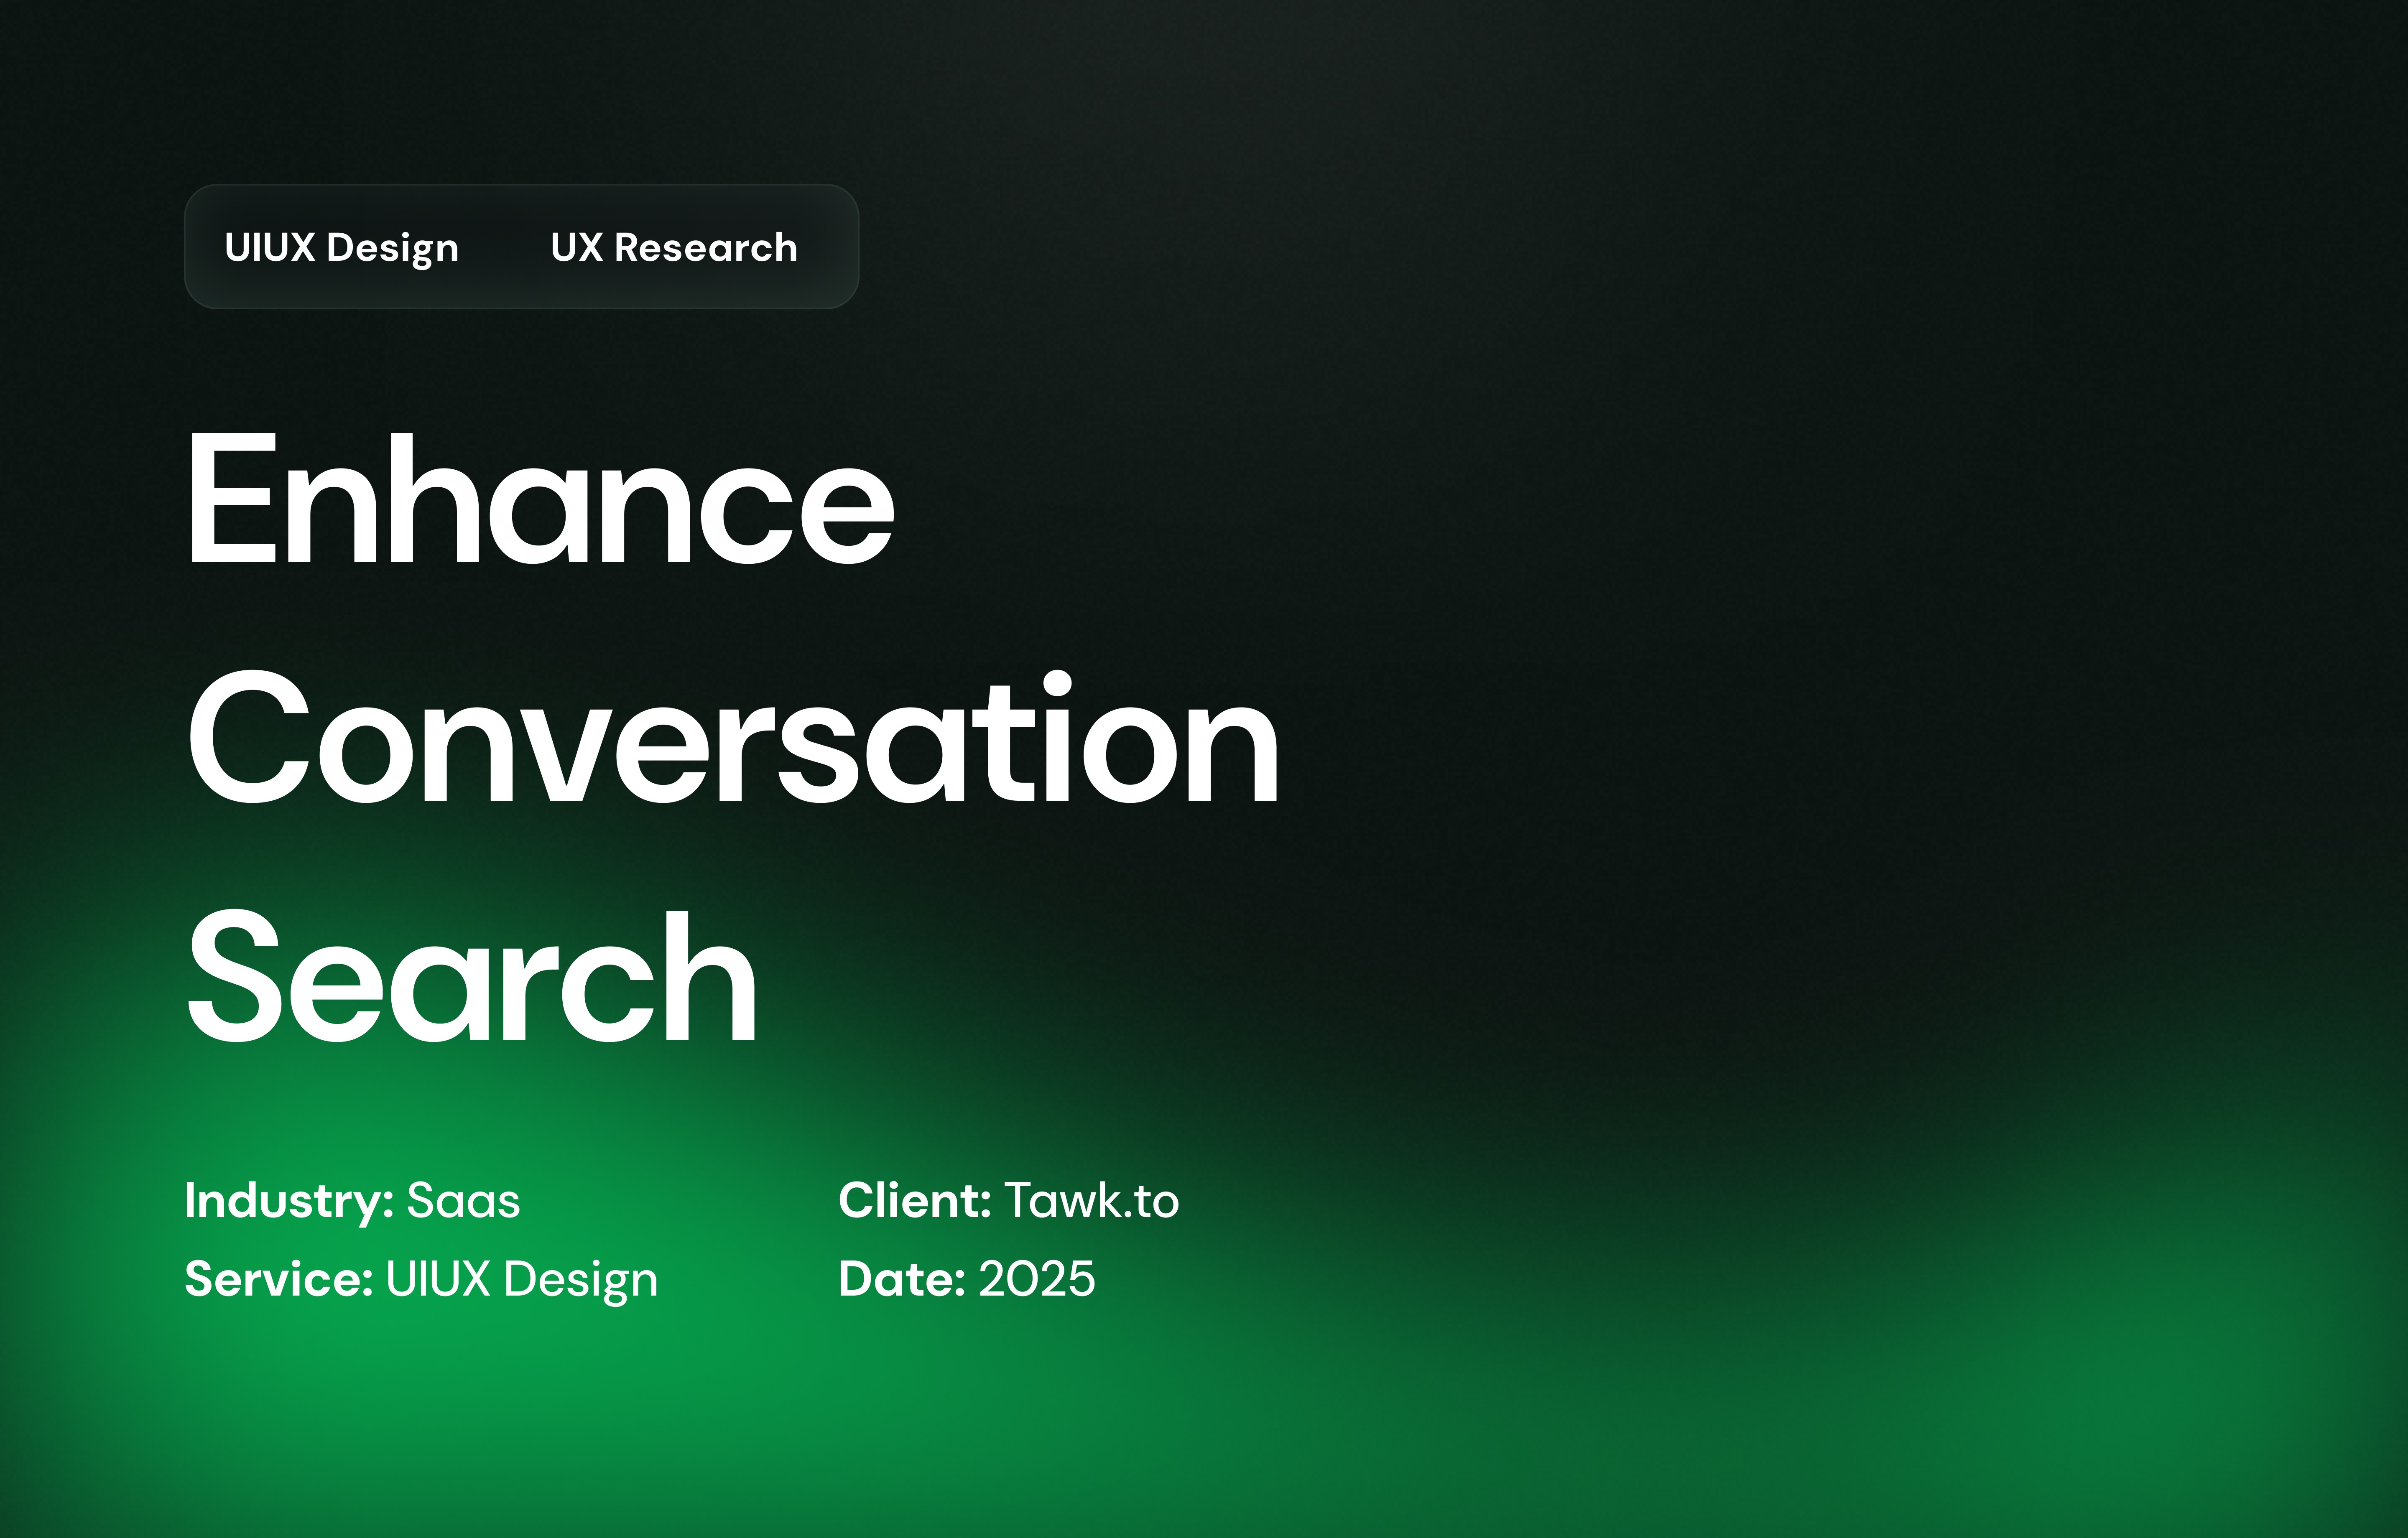Click the bold Service: label

point(279,1279)
